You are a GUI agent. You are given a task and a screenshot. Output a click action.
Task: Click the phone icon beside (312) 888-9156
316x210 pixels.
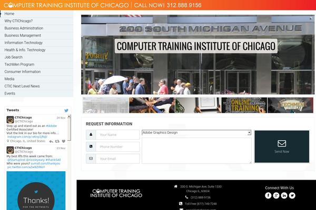[x=186, y=197]
